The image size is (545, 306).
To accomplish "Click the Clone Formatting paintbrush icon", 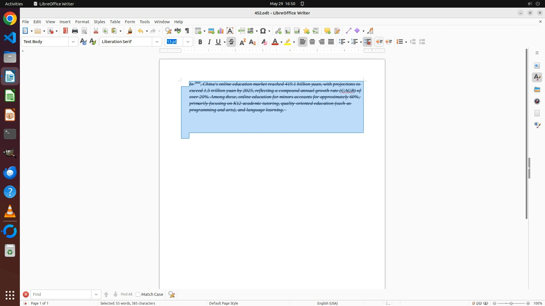I will point(130,31).
